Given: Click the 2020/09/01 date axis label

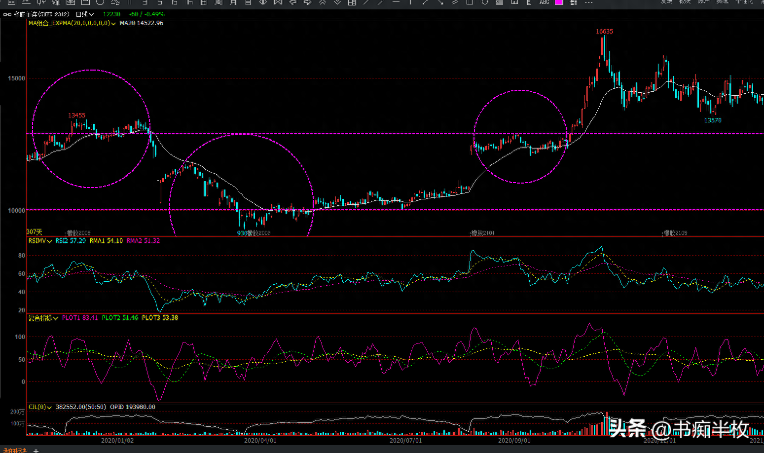Looking at the screenshot, I should pos(514,441).
